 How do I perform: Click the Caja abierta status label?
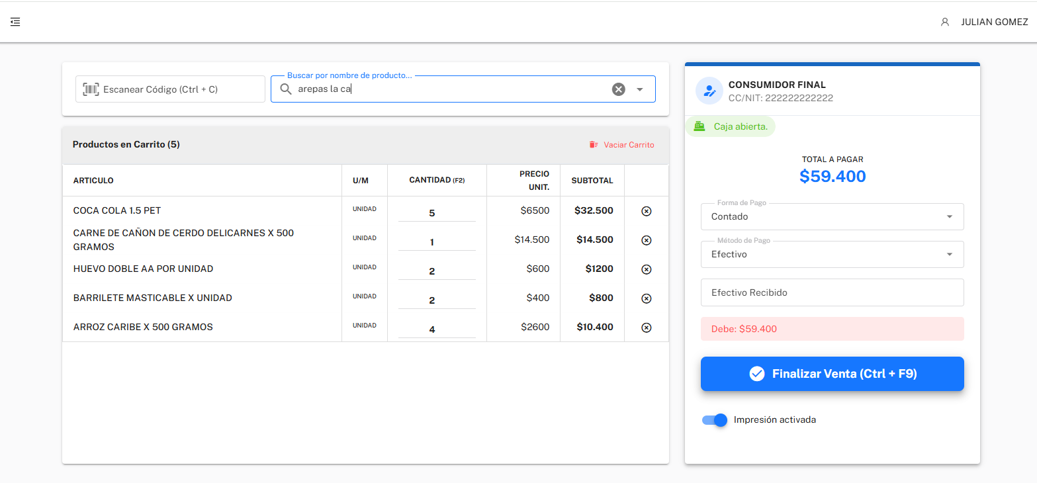coord(741,126)
